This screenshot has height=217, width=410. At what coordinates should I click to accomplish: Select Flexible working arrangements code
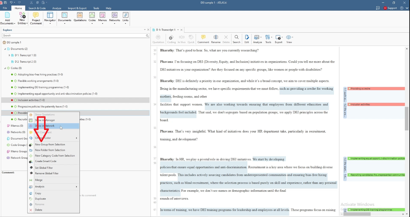point(38,81)
